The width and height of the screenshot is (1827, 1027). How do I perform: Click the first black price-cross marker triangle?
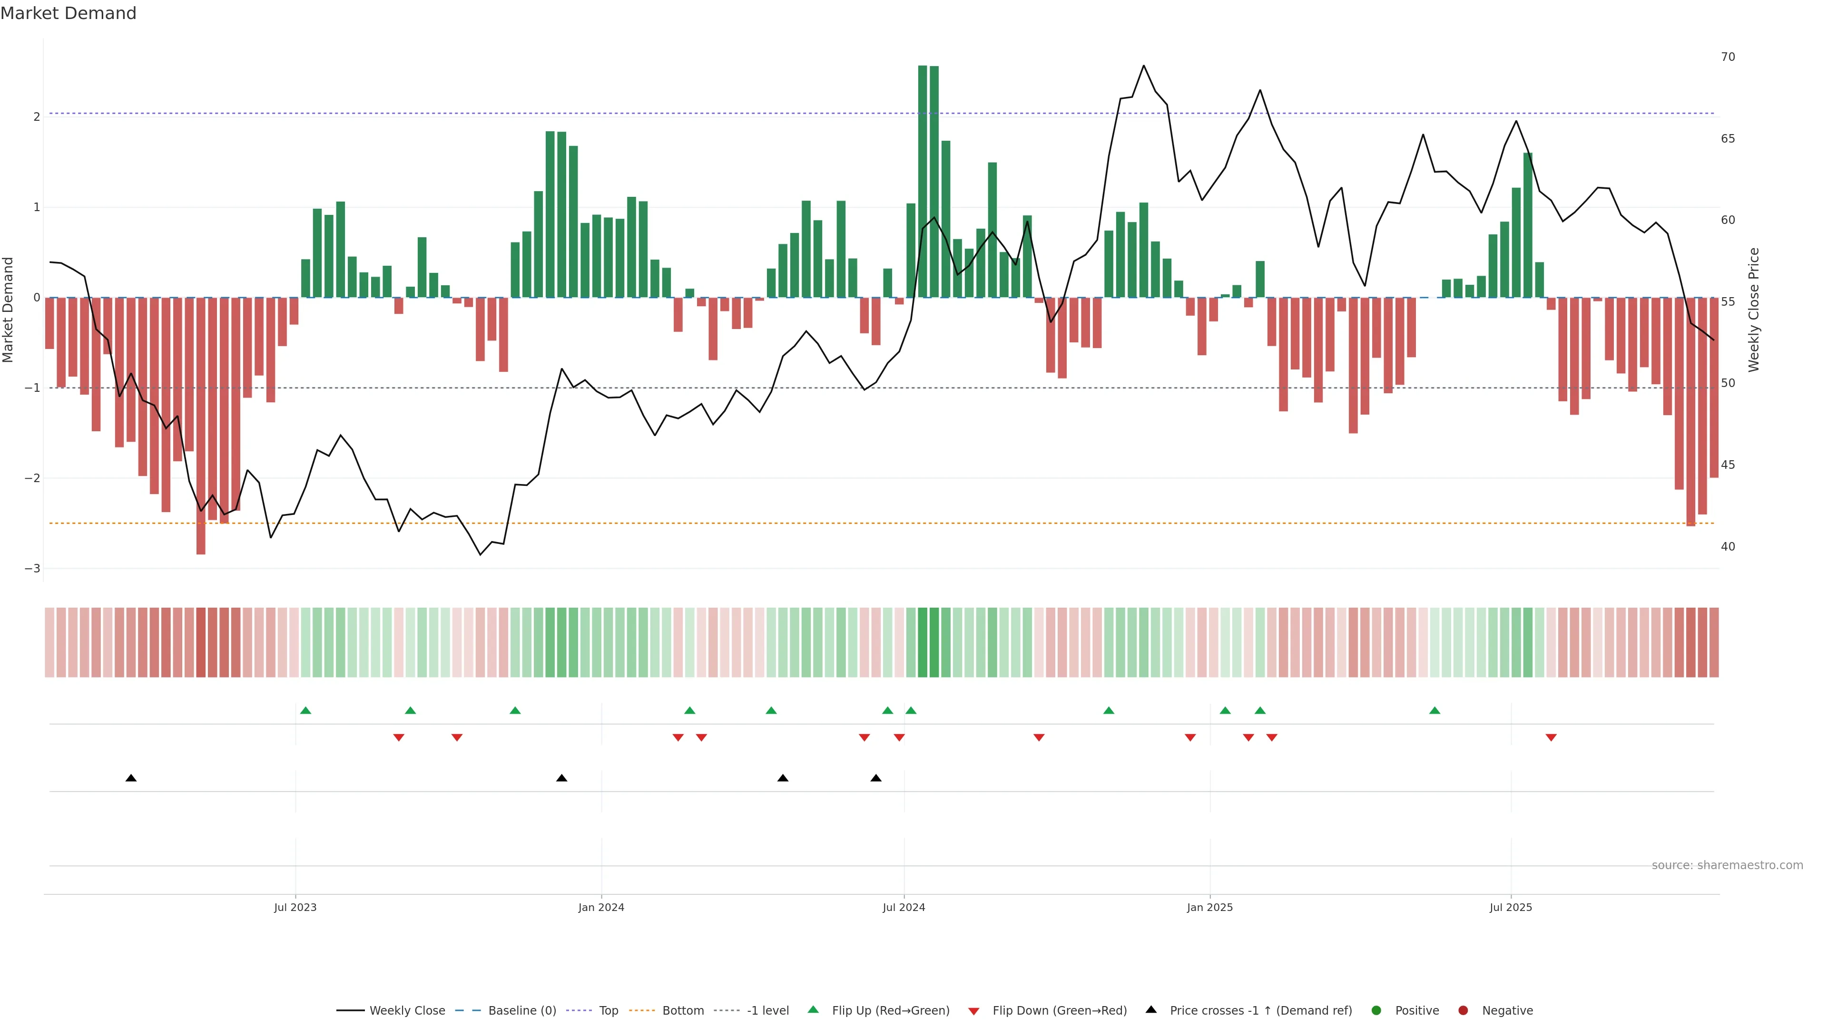(131, 778)
